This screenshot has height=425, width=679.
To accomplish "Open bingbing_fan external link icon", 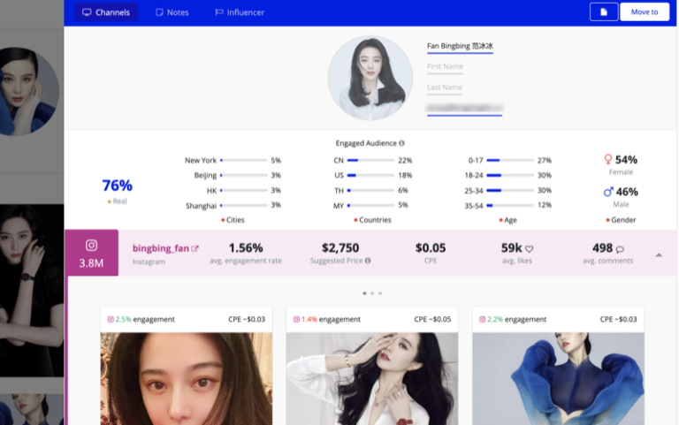I will [x=195, y=248].
